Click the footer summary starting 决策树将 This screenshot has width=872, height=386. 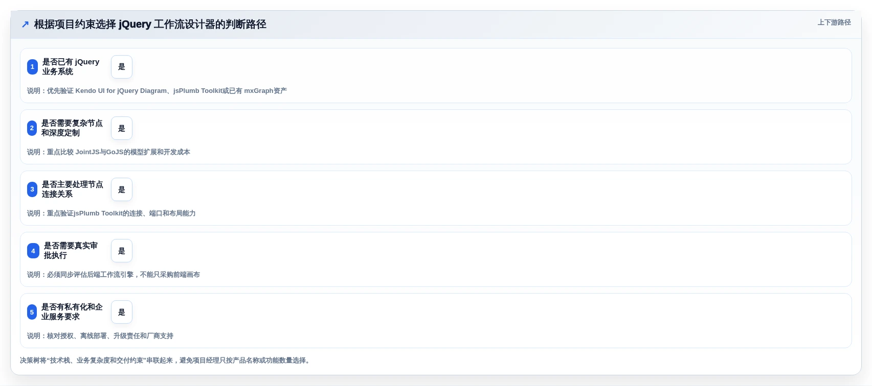[166, 360]
